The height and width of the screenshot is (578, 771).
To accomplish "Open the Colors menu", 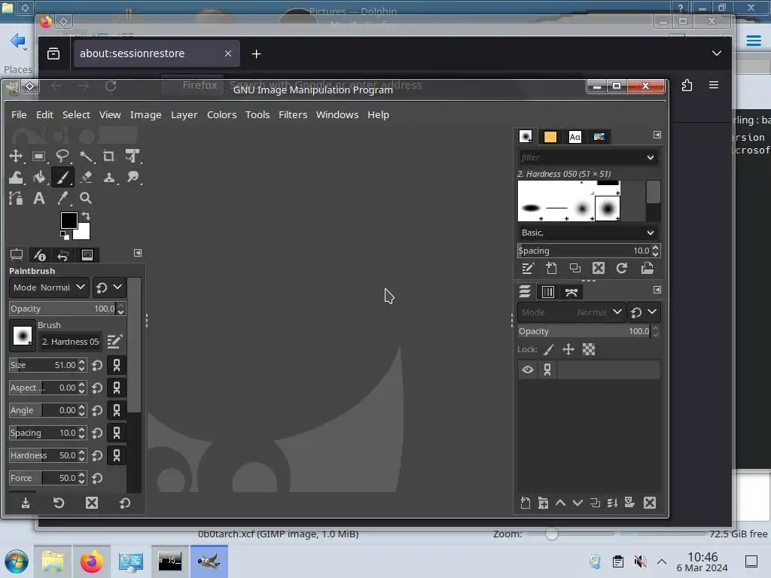I will point(221,114).
